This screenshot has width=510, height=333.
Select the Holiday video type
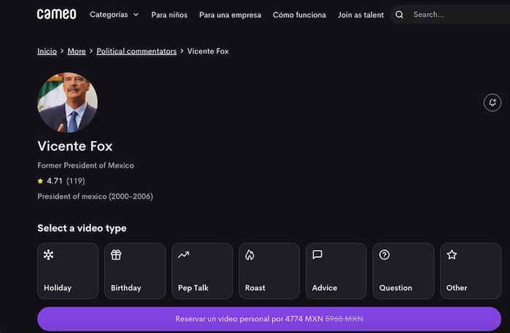[68, 271]
